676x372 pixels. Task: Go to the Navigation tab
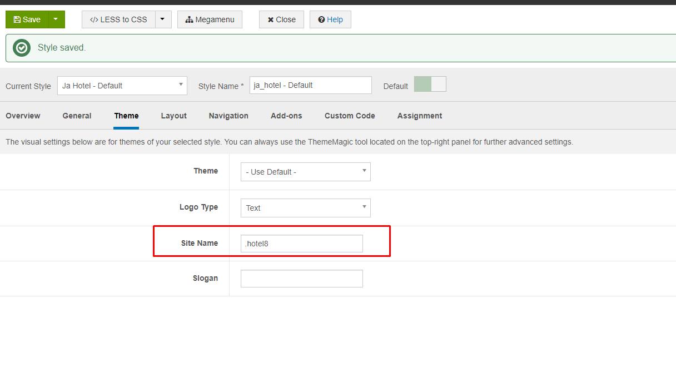click(x=228, y=116)
